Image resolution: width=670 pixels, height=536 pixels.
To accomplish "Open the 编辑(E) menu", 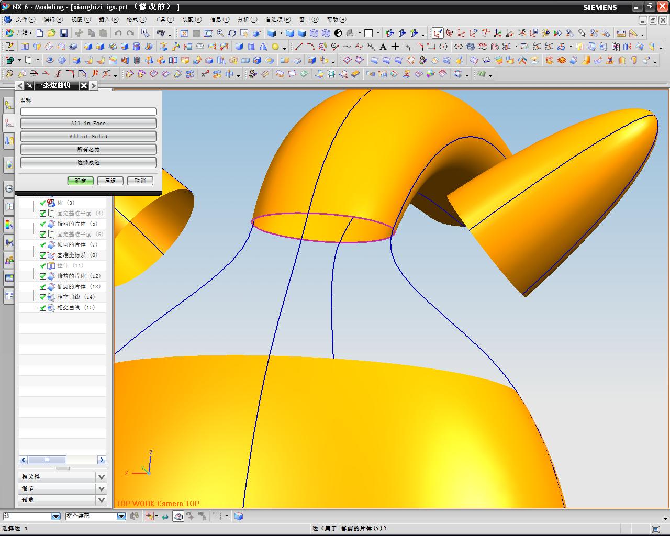I will 53,20.
